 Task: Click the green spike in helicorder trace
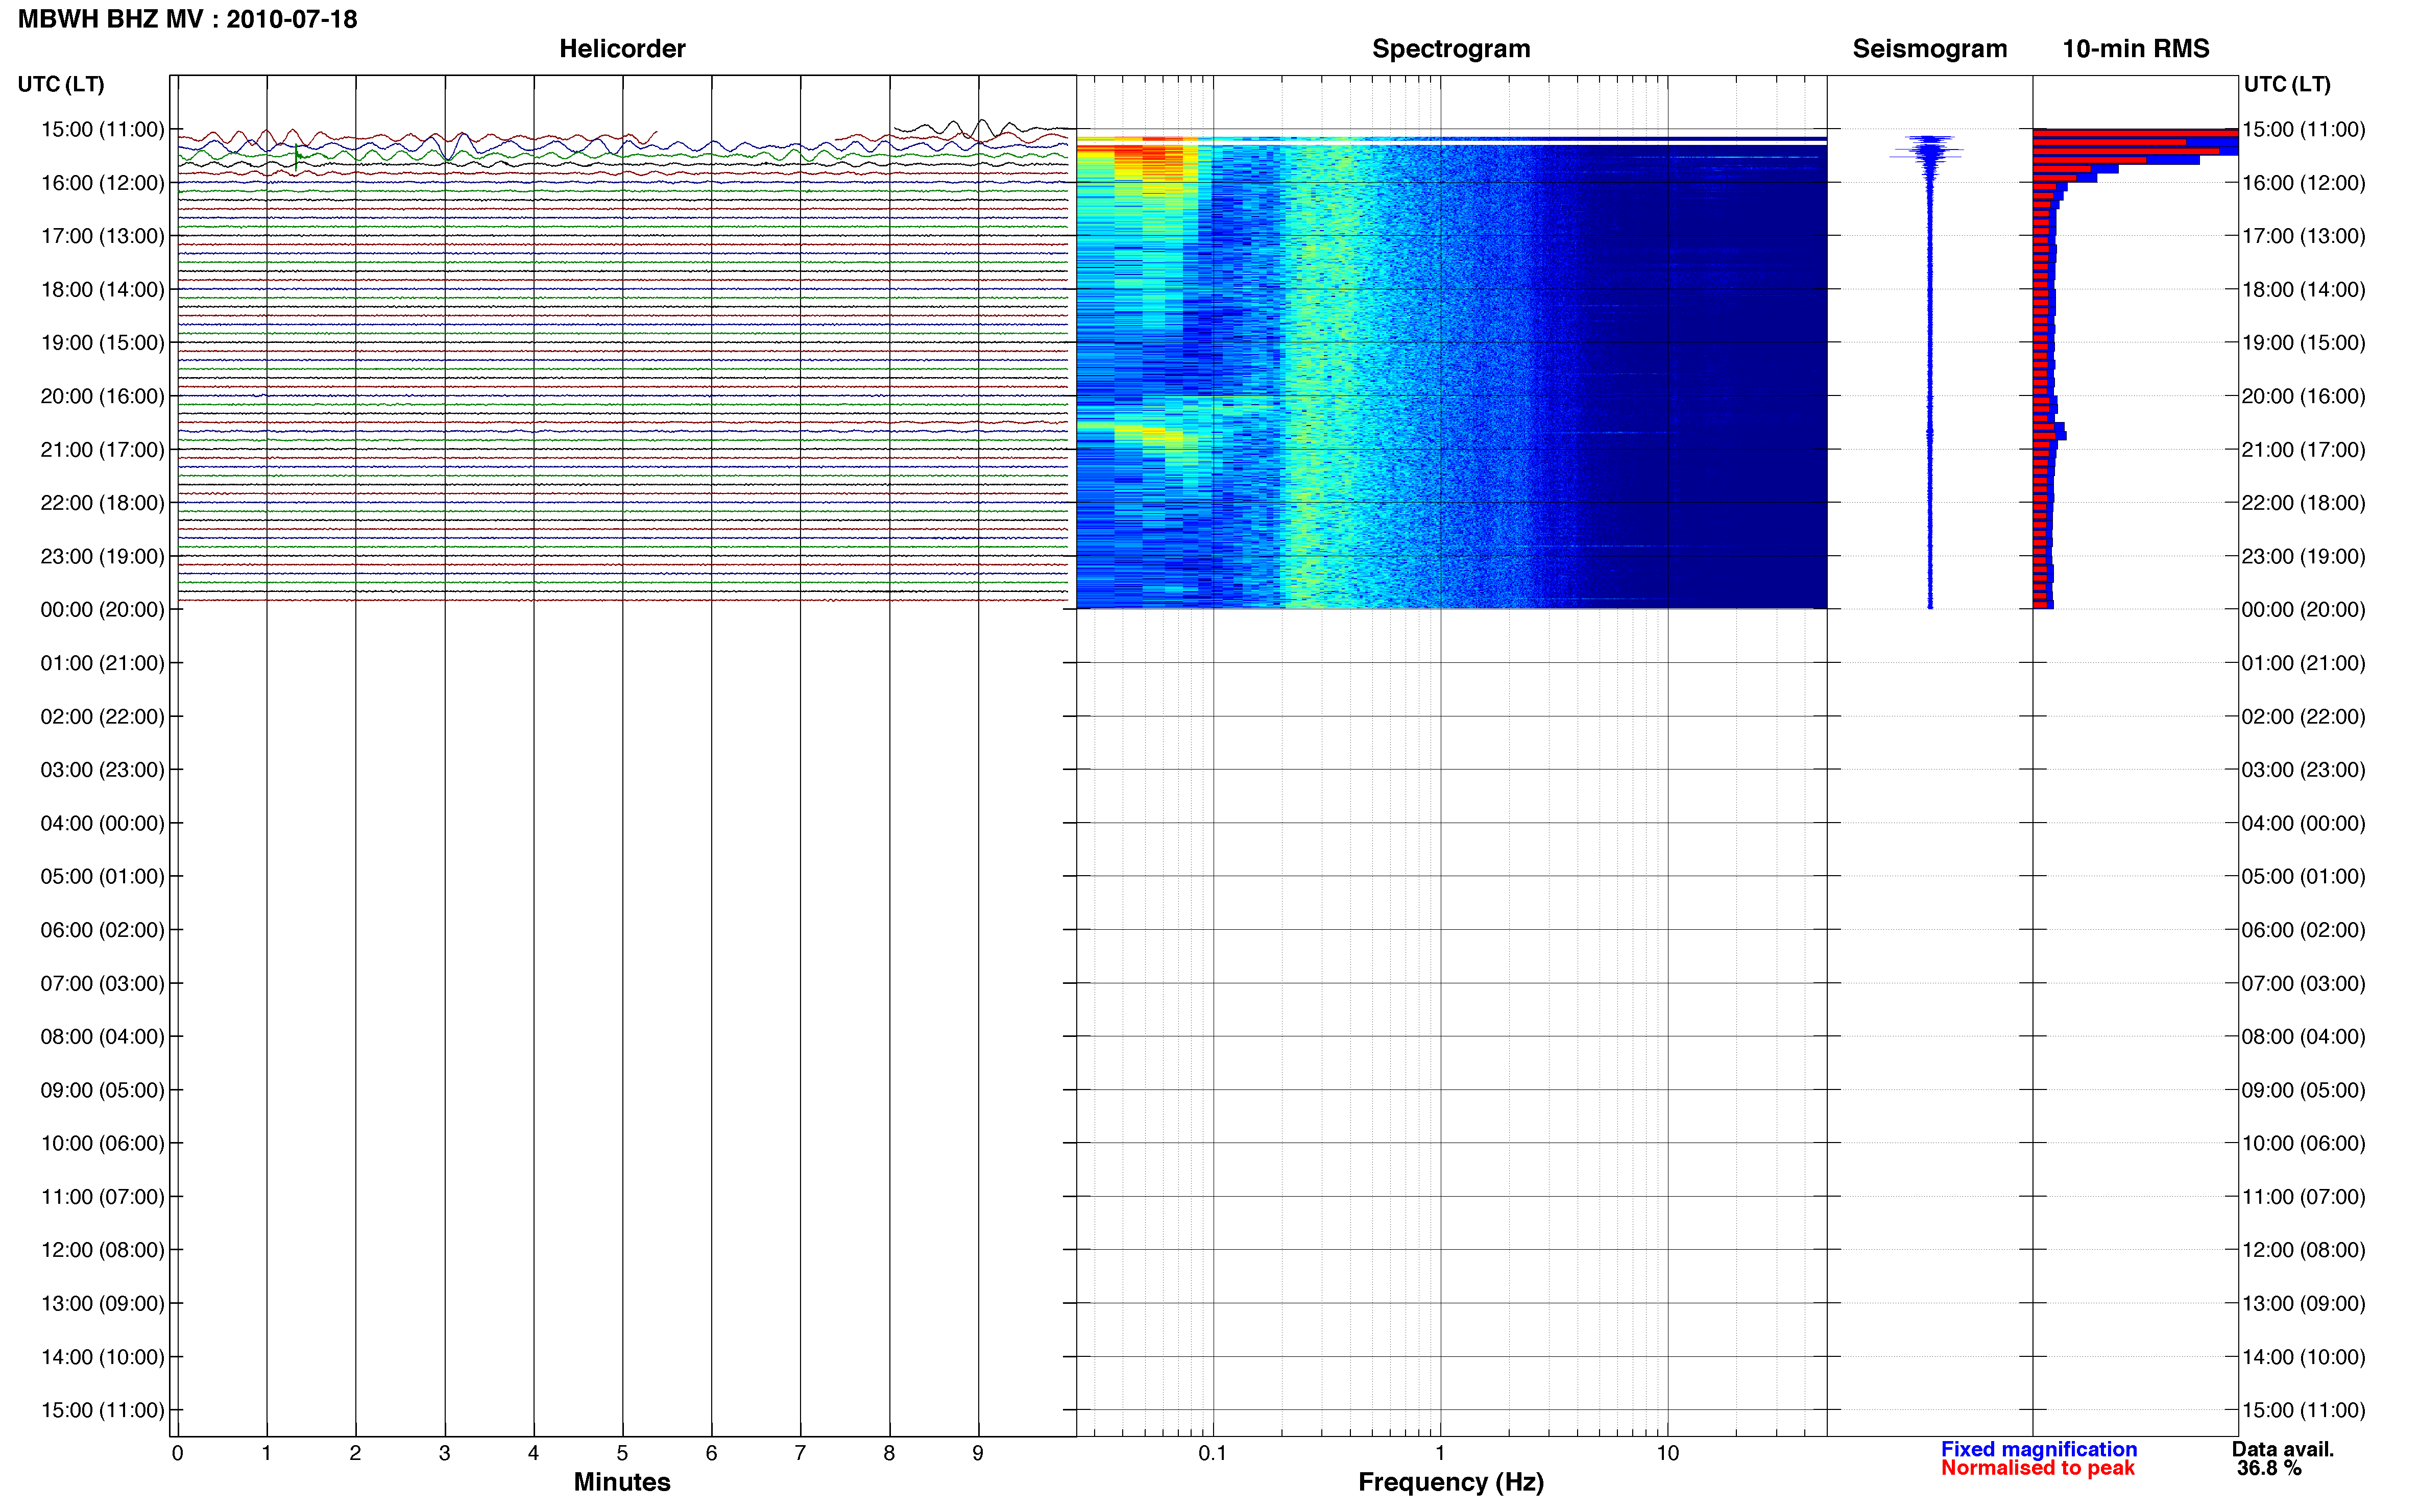point(297,157)
